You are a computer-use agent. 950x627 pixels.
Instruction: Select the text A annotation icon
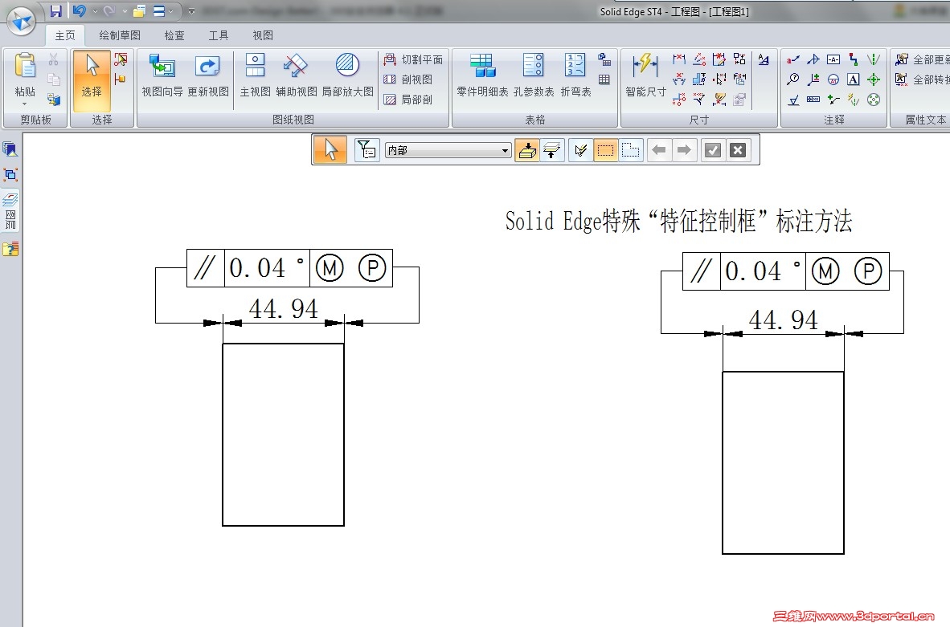click(x=853, y=79)
